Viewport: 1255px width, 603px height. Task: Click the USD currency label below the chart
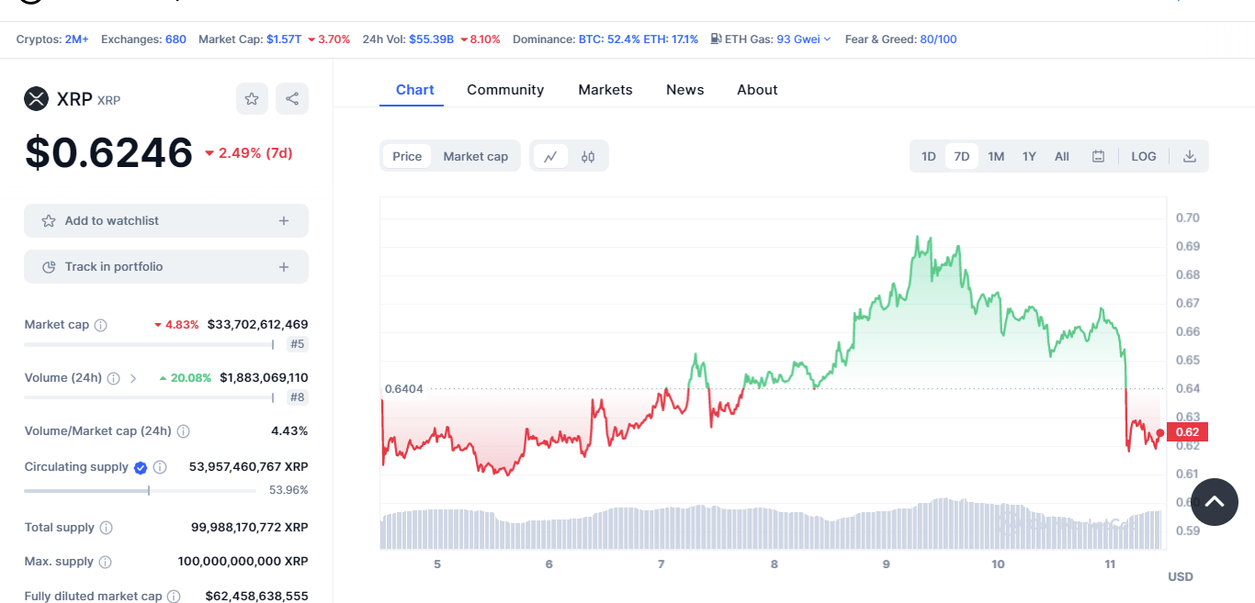tap(1181, 577)
